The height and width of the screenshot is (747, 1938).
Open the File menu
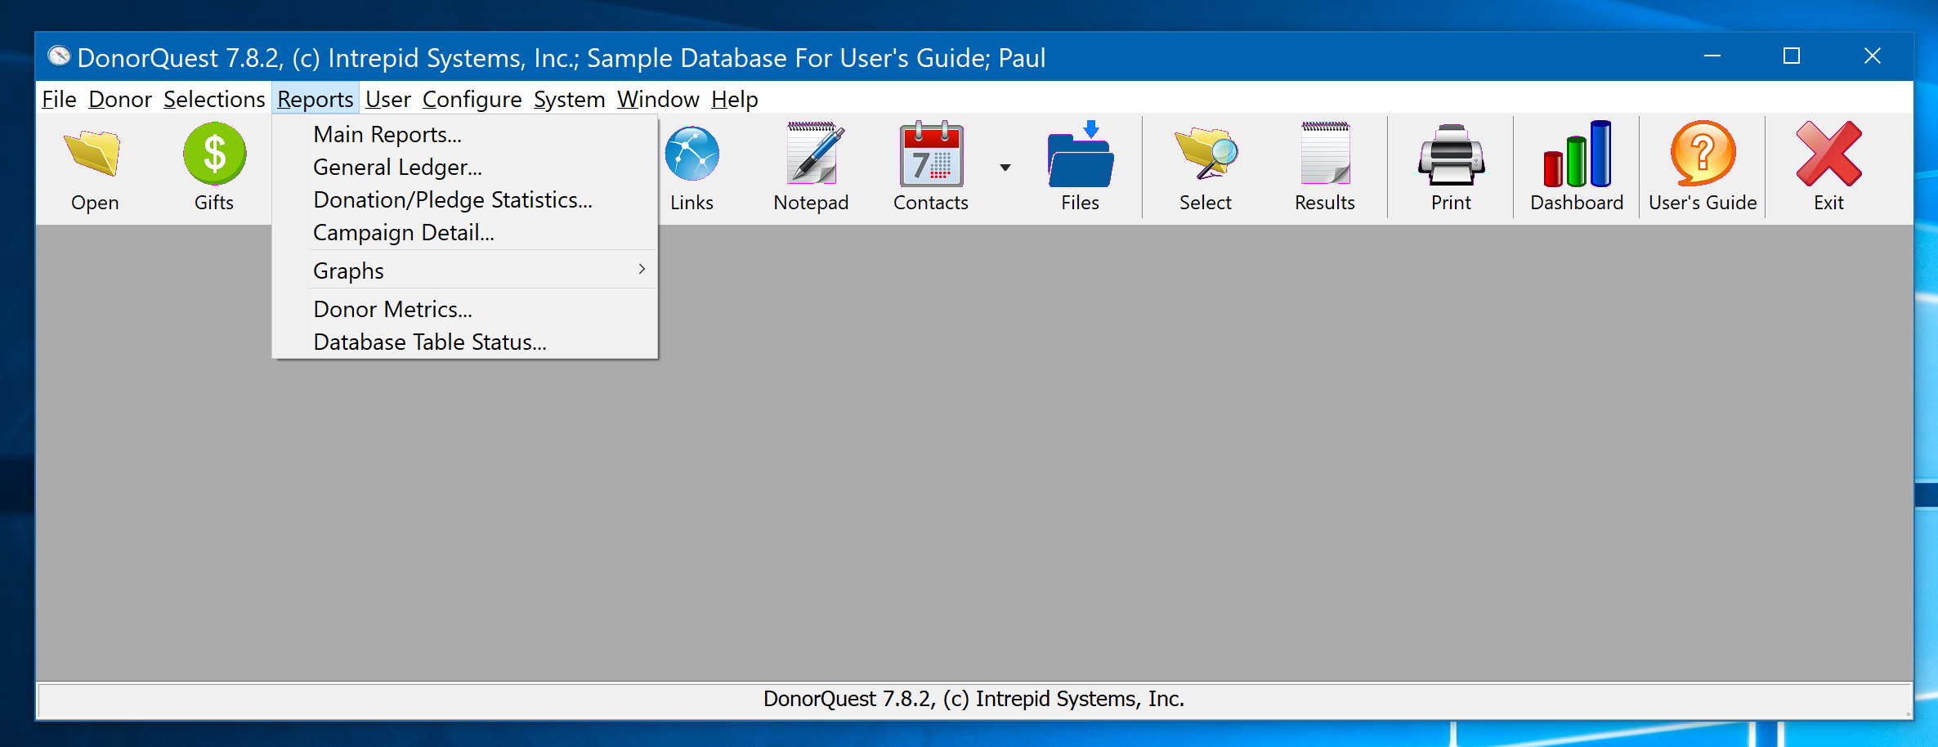pos(59,99)
